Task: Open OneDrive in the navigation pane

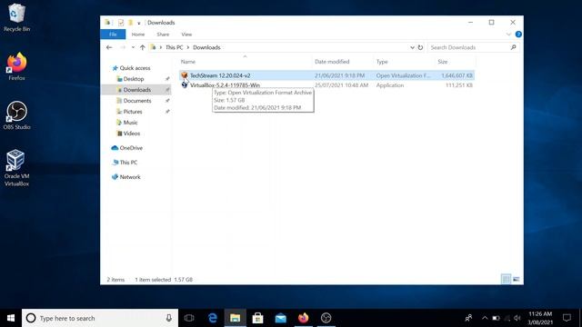Action: click(x=131, y=147)
